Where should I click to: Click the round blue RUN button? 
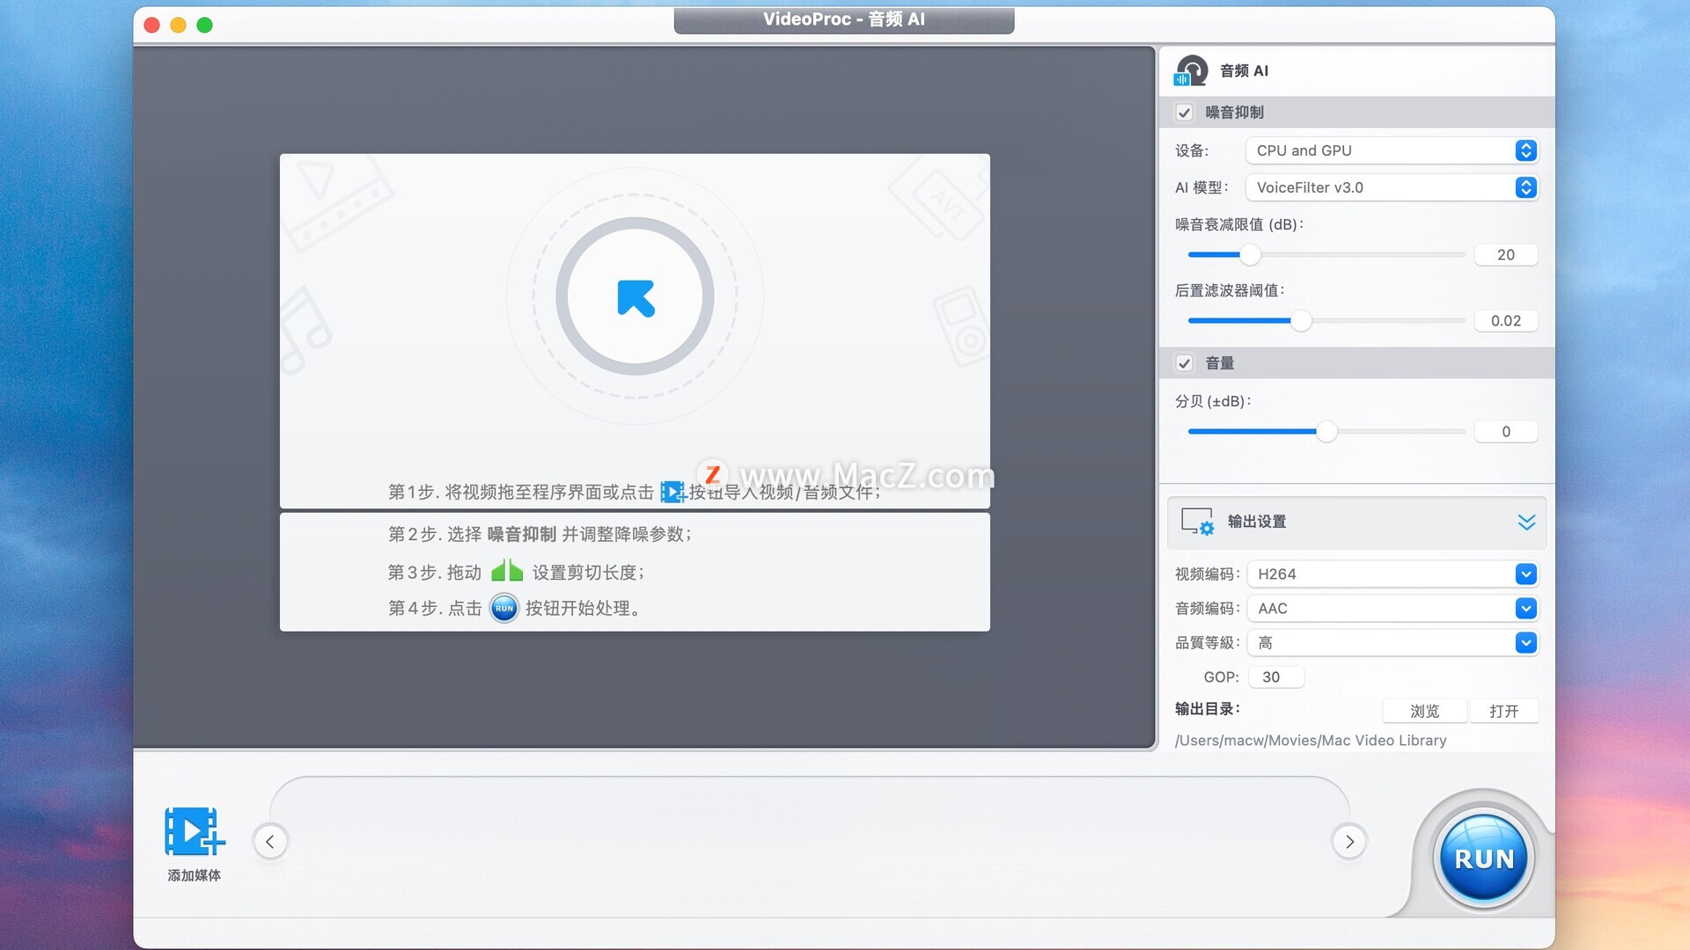pos(1484,859)
